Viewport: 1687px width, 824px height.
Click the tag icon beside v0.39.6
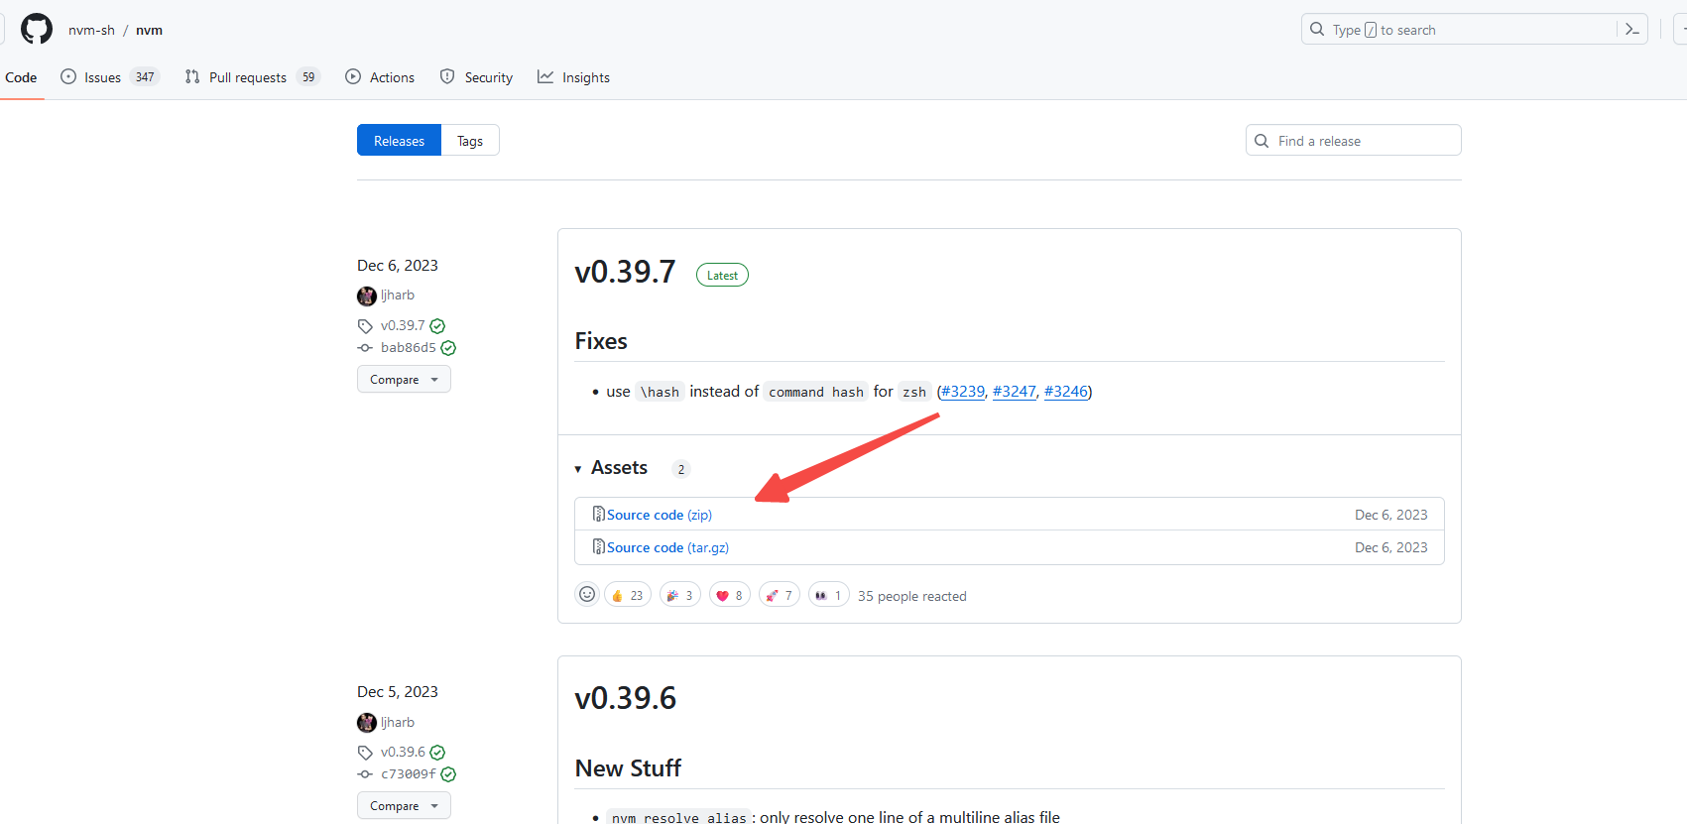pos(365,753)
